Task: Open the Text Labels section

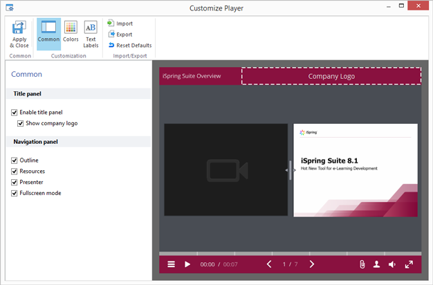Action: tap(91, 35)
